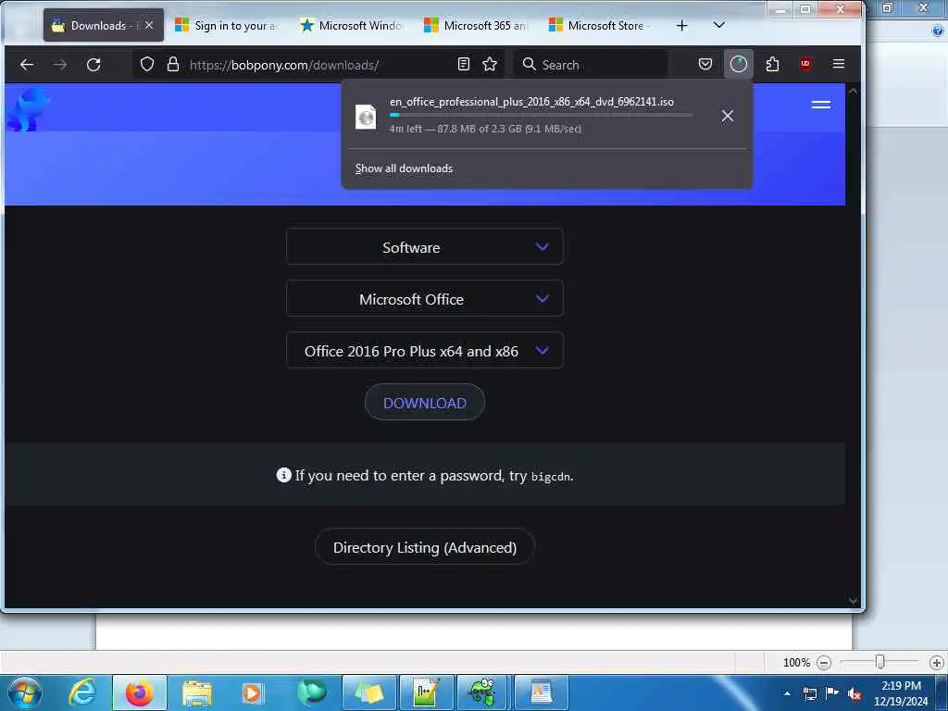Click the network tray icon

809,694
